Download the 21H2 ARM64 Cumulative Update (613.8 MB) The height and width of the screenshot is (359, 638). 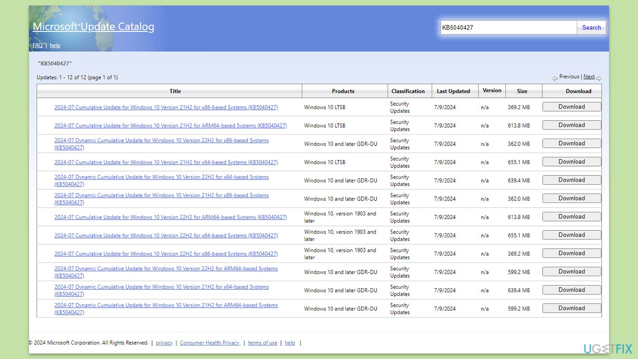click(x=572, y=125)
